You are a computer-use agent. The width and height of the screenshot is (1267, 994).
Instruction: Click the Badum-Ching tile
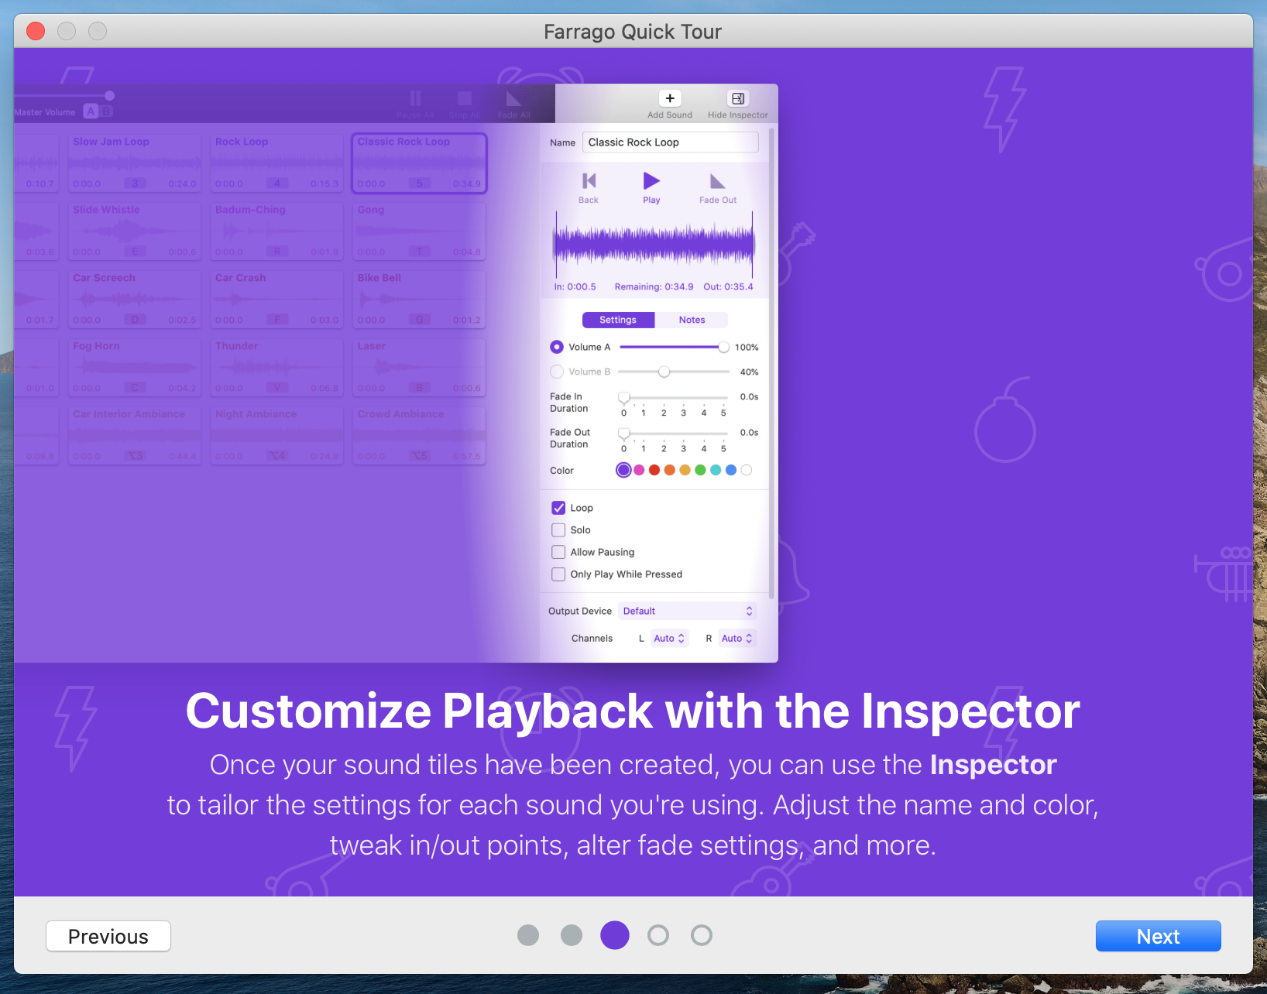(276, 231)
